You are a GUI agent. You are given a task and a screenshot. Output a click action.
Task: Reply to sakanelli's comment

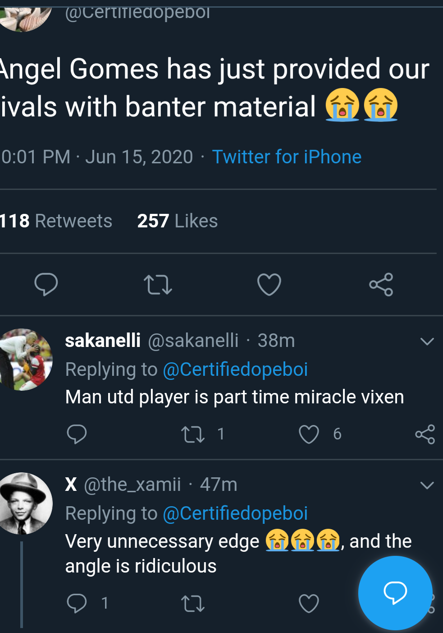coord(77,434)
